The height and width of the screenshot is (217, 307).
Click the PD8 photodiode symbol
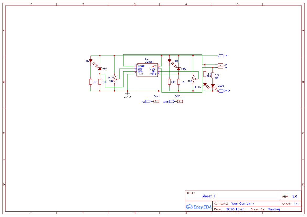[178, 69]
